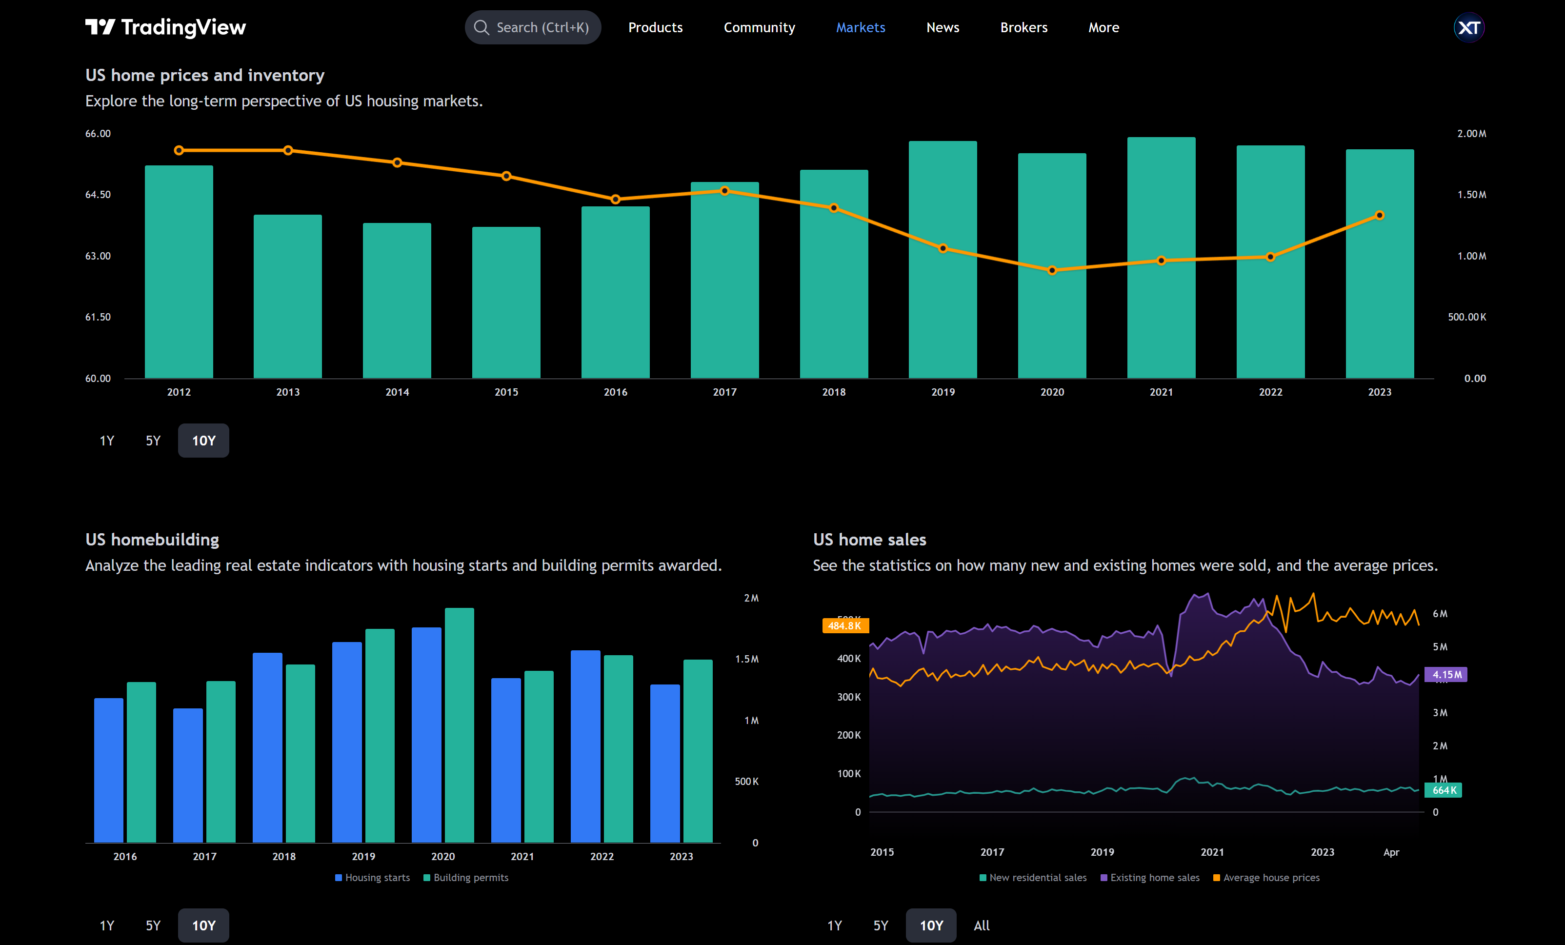Open the XT user avatar

pyautogui.click(x=1468, y=27)
